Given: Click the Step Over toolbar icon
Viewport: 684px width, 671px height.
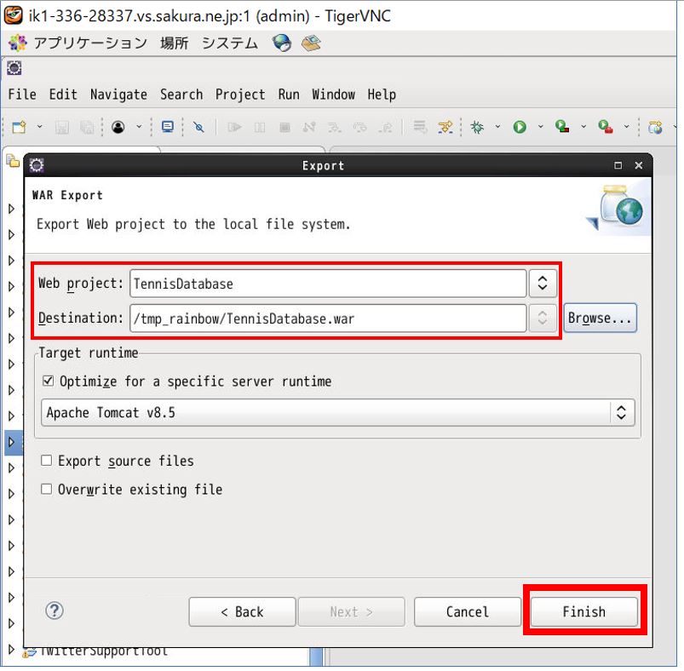Looking at the screenshot, I should pyautogui.click(x=359, y=128).
